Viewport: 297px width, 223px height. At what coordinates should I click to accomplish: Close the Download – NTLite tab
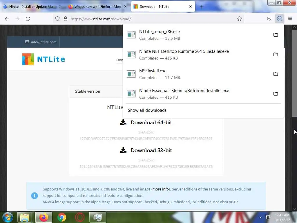tap(191, 6)
